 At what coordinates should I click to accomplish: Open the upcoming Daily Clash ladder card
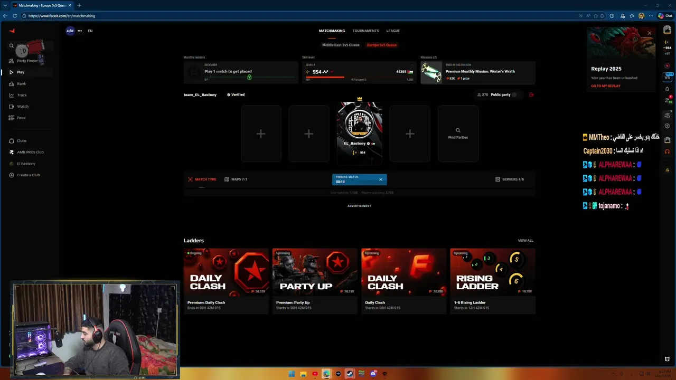click(x=403, y=280)
